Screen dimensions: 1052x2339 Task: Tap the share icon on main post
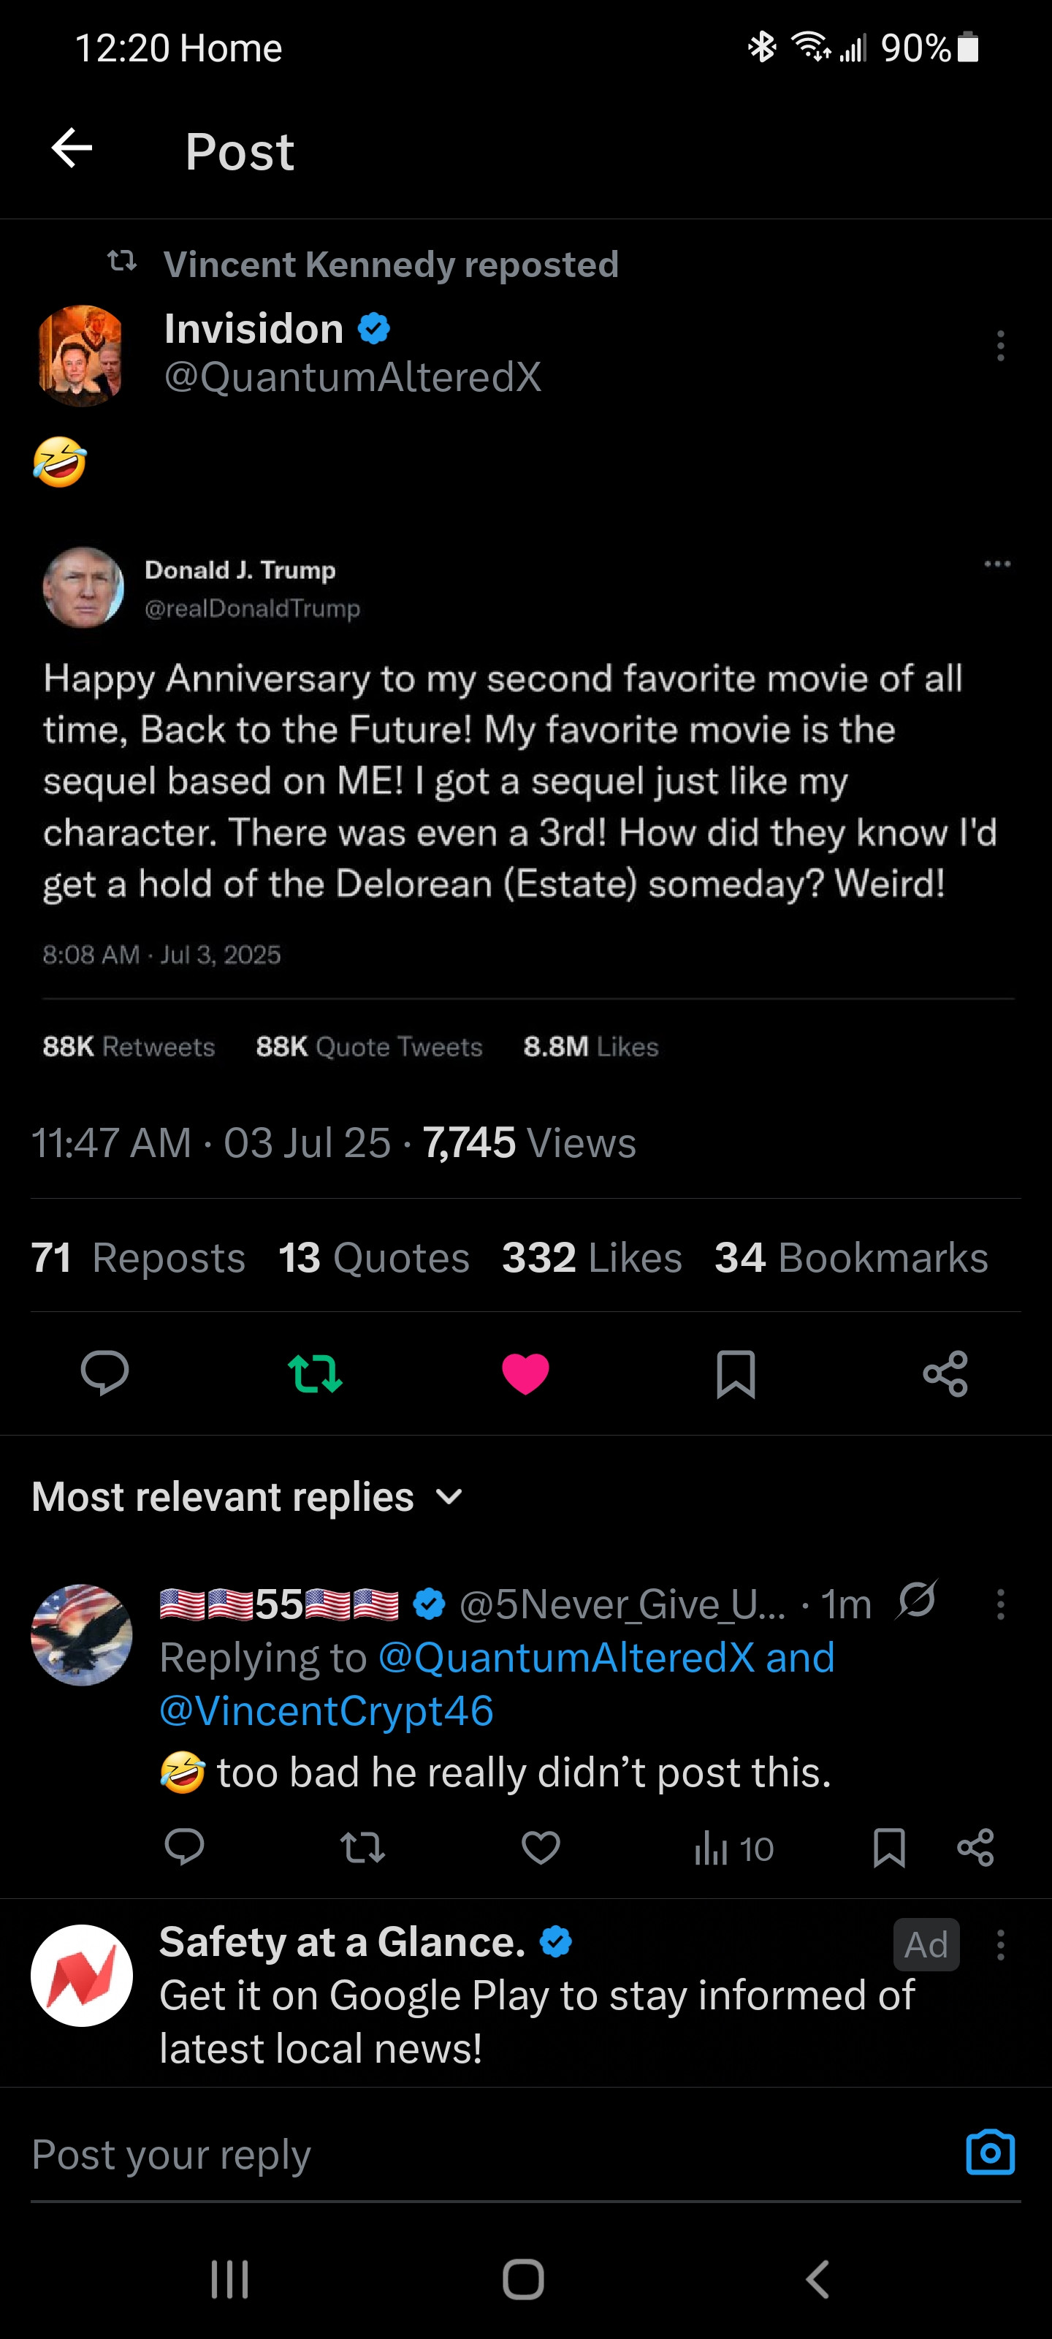click(x=945, y=1373)
